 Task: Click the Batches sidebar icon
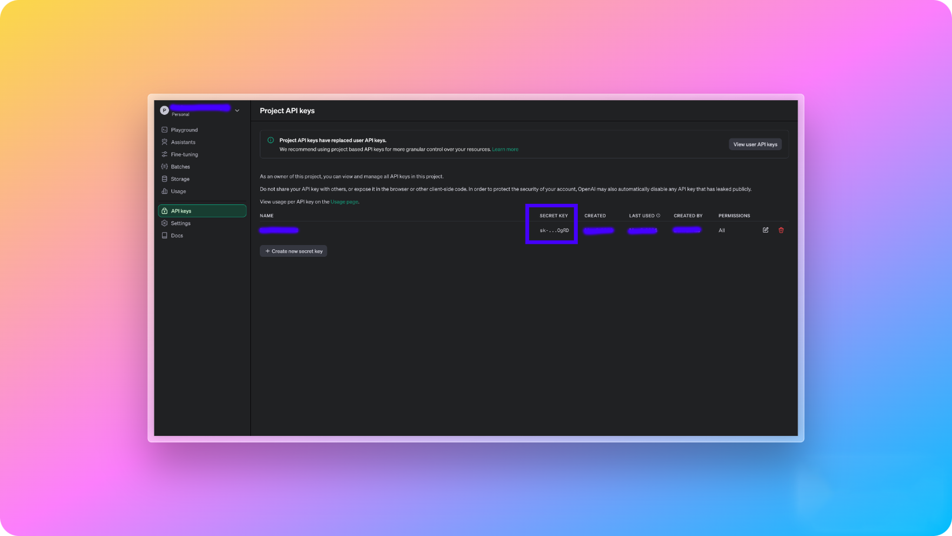coord(164,167)
